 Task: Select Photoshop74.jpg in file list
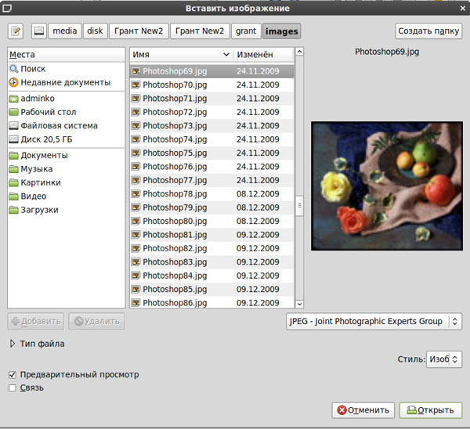[212, 139]
